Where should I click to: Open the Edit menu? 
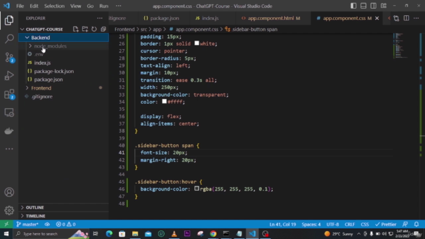(34, 6)
